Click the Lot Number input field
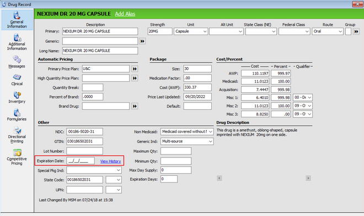Image resolution: width=364 pixels, height=216 pixels. pos(84,151)
